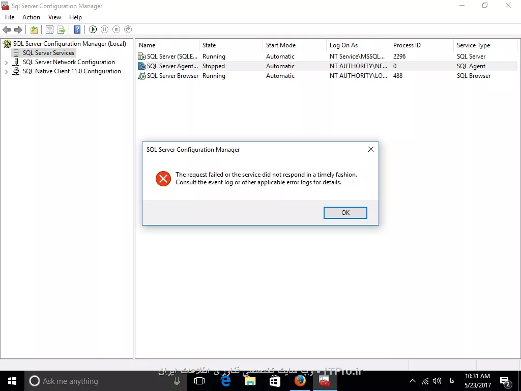Click the taskbar clock showing 10:31 AM
The width and height of the screenshot is (521, 391).
click(477, 381)
